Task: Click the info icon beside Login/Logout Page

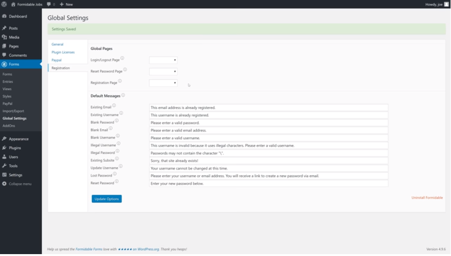Action: coord(122,58)
